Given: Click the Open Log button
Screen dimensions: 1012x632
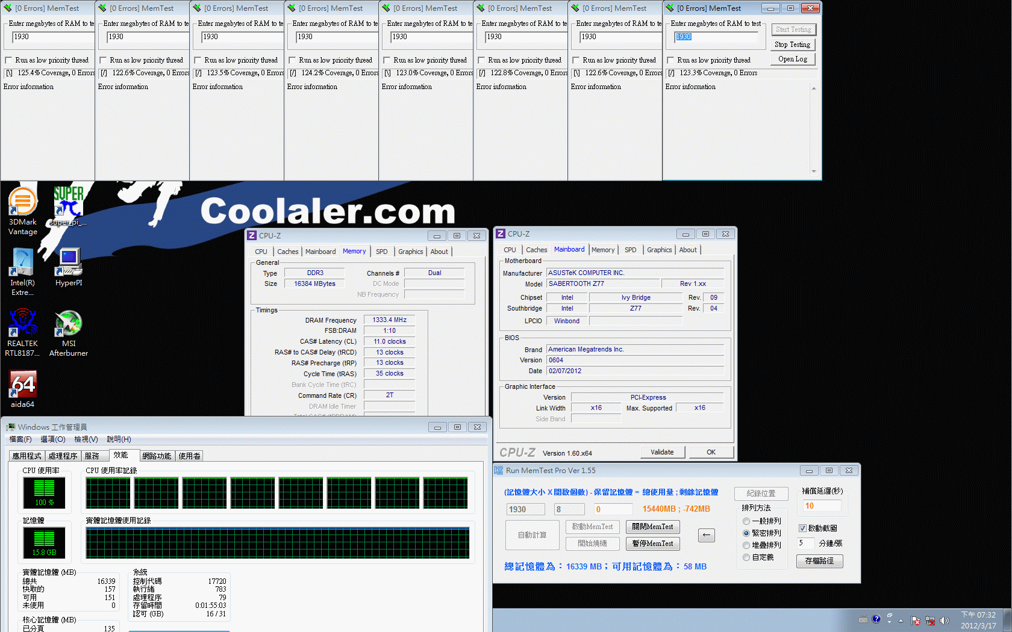Looking at the screenshot, I should pyautogui.click(x=792, y=59).
